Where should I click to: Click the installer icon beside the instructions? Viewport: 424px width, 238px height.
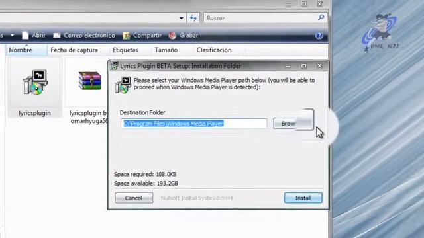click(123, 85)
